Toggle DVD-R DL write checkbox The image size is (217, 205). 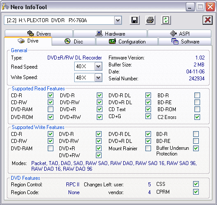pyautogui.click(x=148, y=134)
